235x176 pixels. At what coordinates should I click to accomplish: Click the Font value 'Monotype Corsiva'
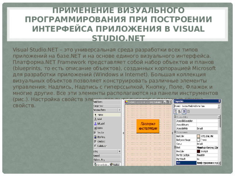(207, 147)
